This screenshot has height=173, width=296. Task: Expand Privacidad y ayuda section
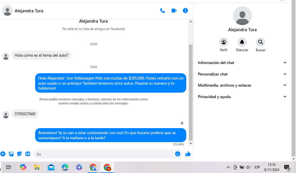[x=242, y=97]
